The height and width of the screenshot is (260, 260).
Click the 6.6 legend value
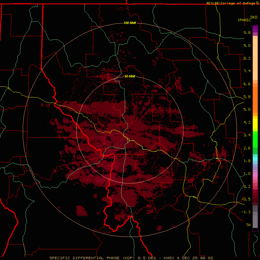click(247, 84)
